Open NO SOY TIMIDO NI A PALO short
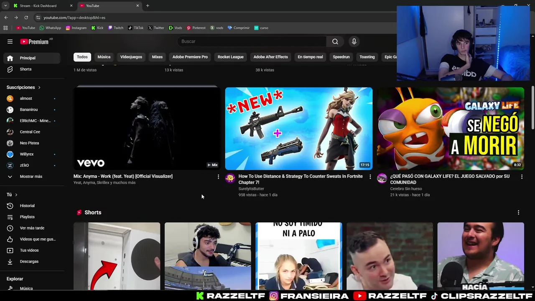Screen dimensions: 535x301 299,256
